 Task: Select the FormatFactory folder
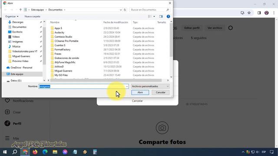(62, 49)
